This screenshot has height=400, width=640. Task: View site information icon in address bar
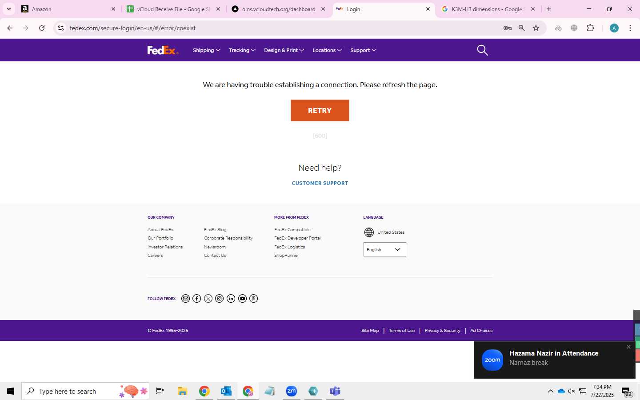[x=61, y=28]
